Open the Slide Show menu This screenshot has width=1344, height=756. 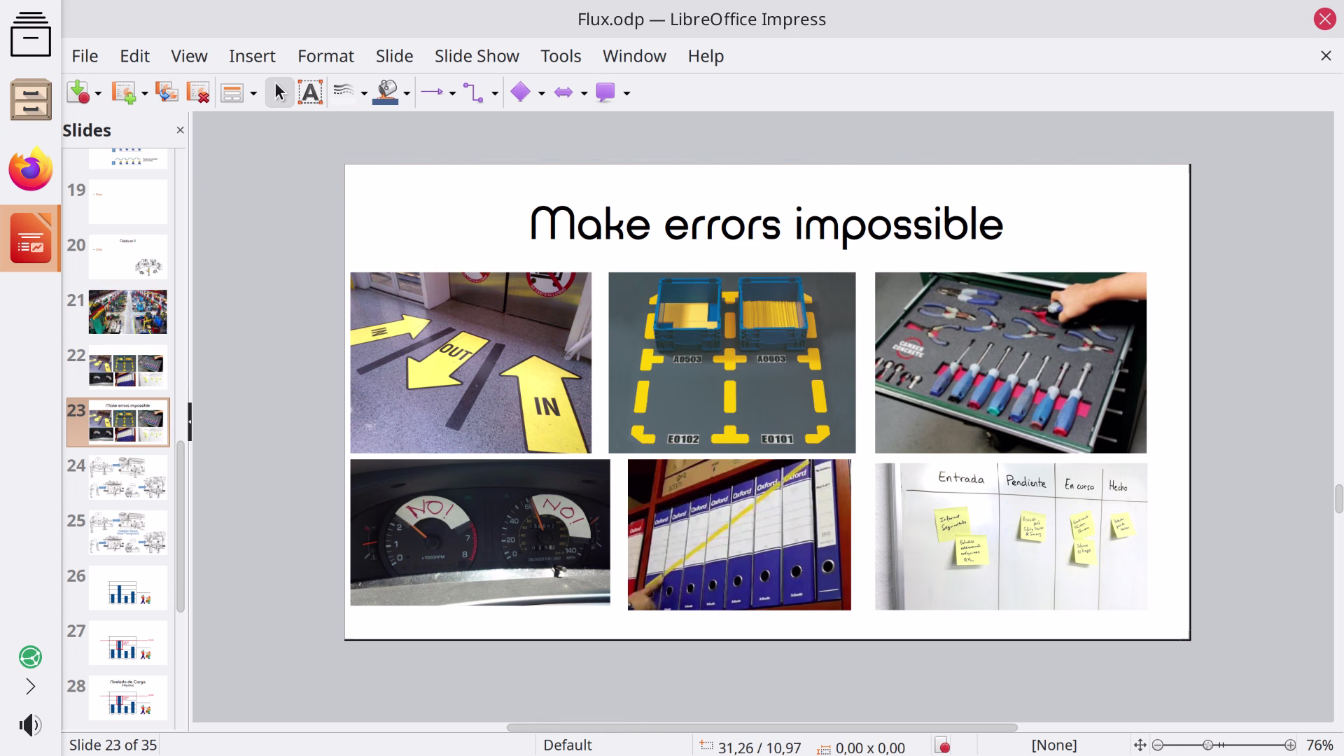(x=477, y=56)
